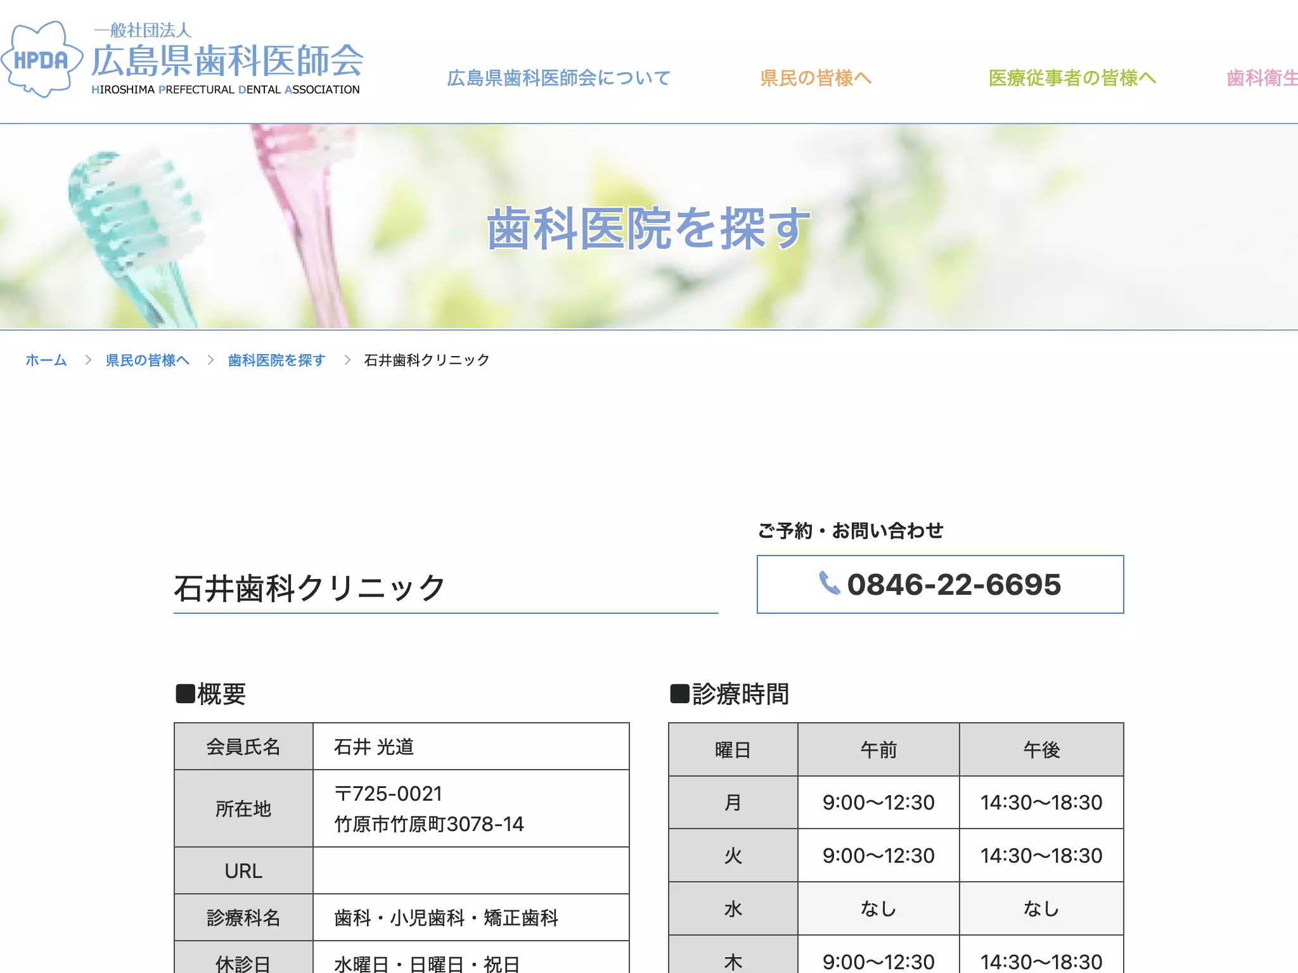Open 県民の皆様へ navigation menu item
Image resolution: width=1298 pixels, height=973 pixels.
click(x=816, y=78)
